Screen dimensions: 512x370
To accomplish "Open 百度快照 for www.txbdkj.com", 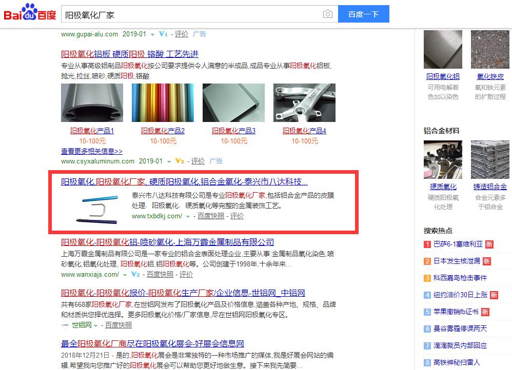I will (x=211, y=216).
